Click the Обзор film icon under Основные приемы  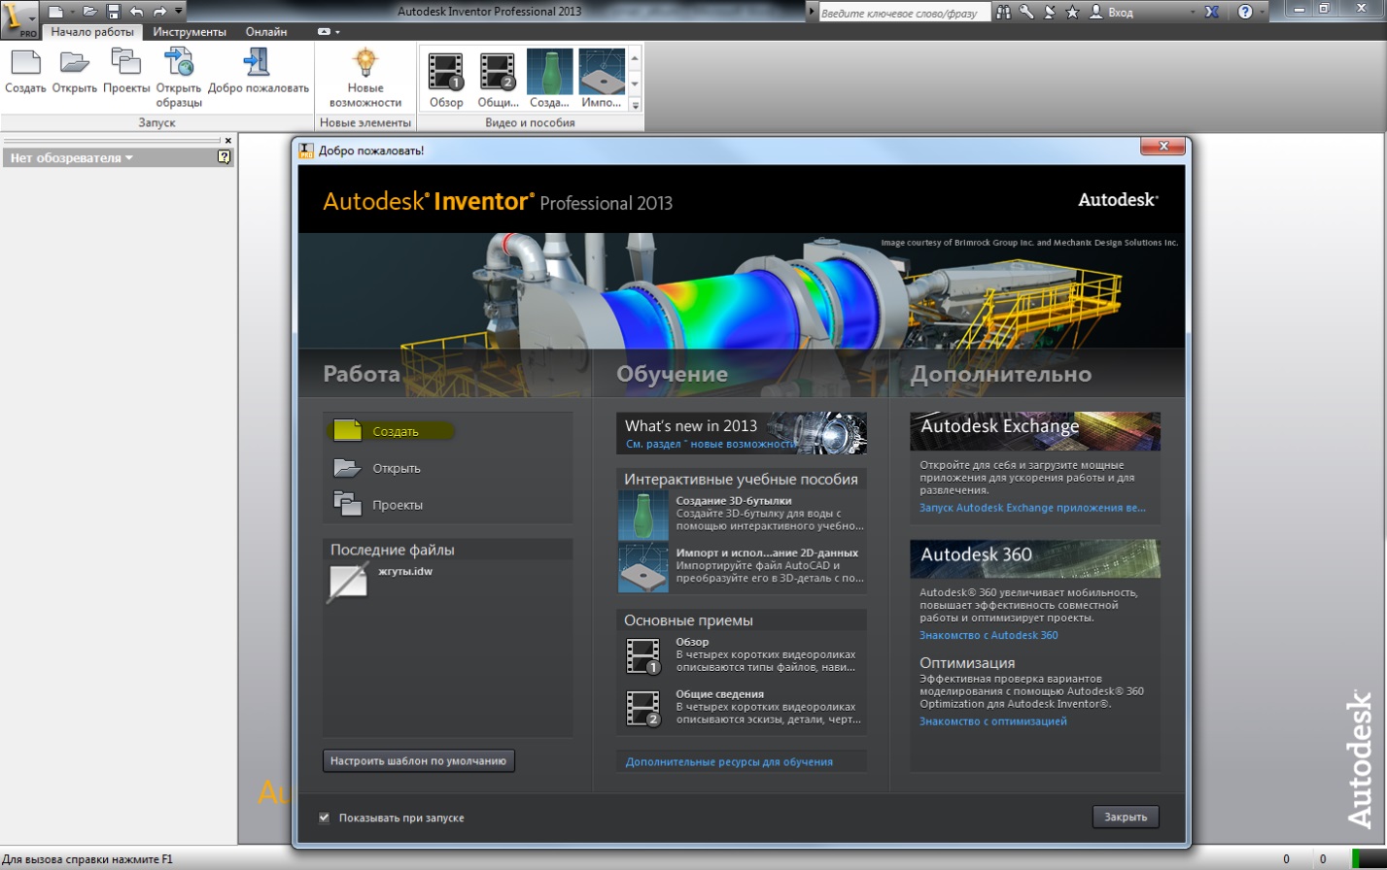[x=643, y=655]
